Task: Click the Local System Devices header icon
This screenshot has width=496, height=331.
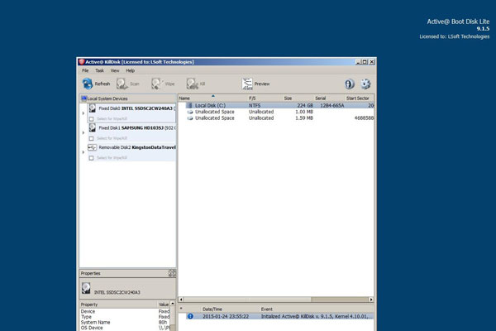Action: coord(83,98)
